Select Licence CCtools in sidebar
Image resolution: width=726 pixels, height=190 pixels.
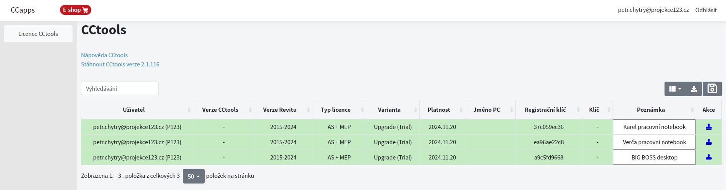[38, 34]
